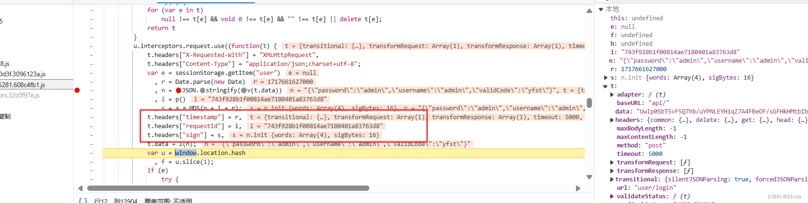The width and height of the screenshot is (808, 203).
Task: Click the highlighted window token in code
Action: pos(186,153)
